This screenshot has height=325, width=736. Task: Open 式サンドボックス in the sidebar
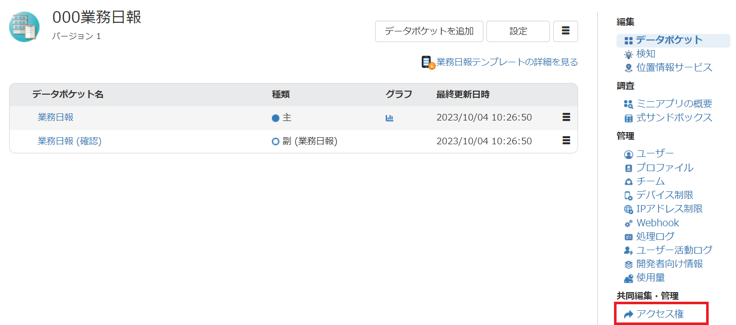[674, 117]
